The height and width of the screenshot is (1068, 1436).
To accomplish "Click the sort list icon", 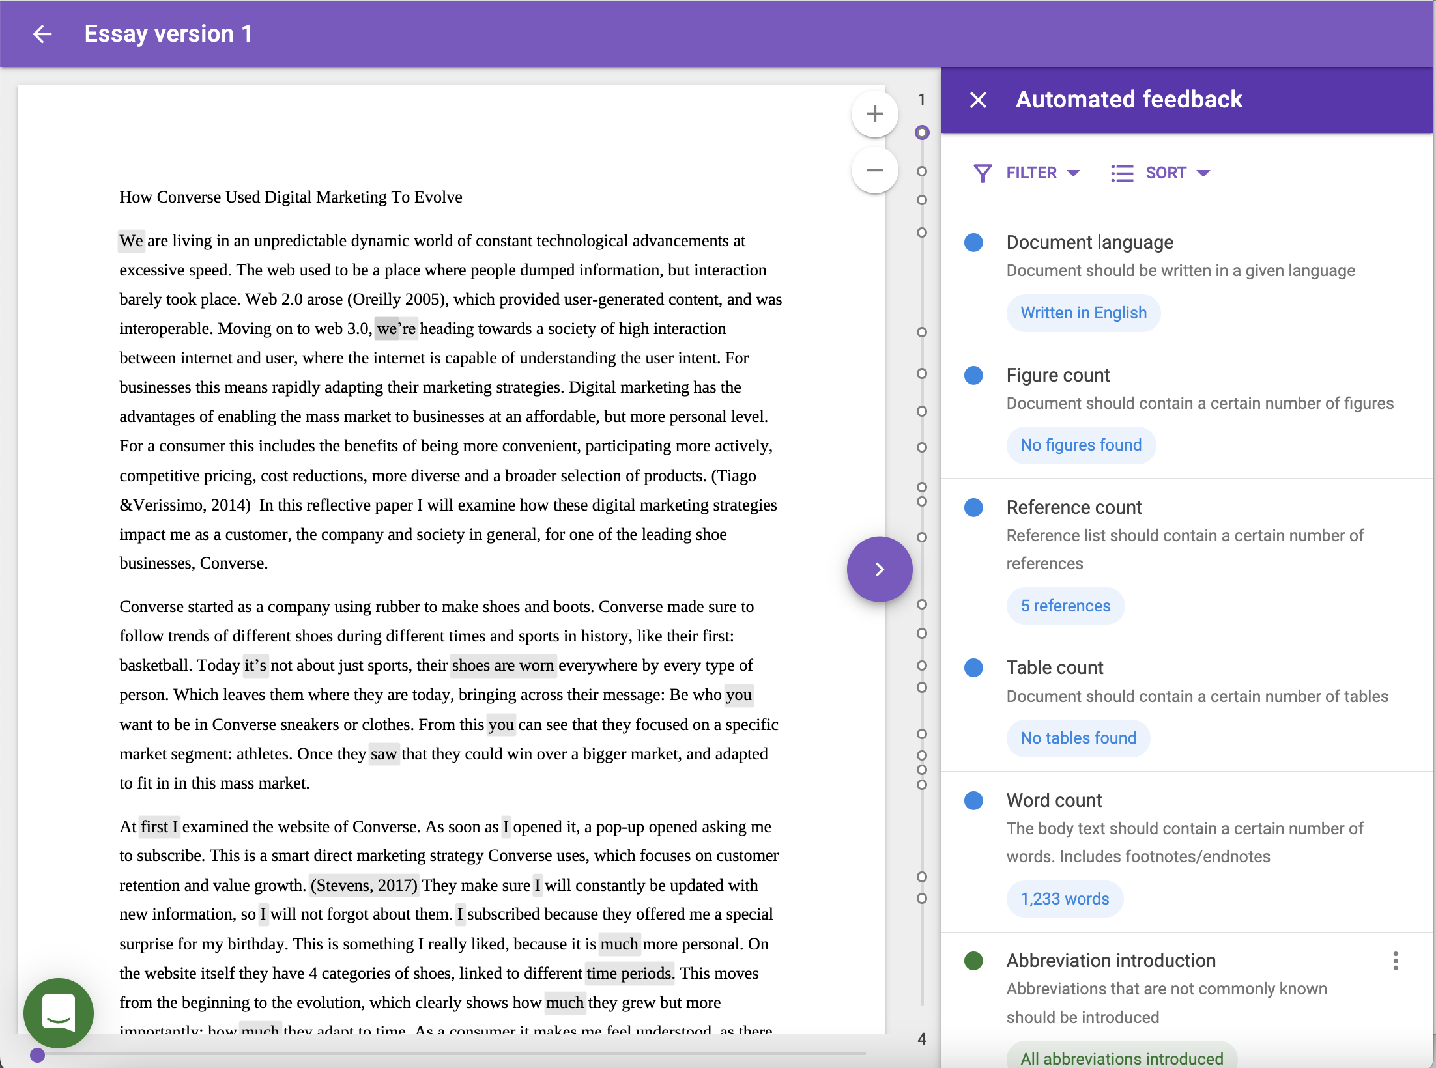I will (1122, 173).
